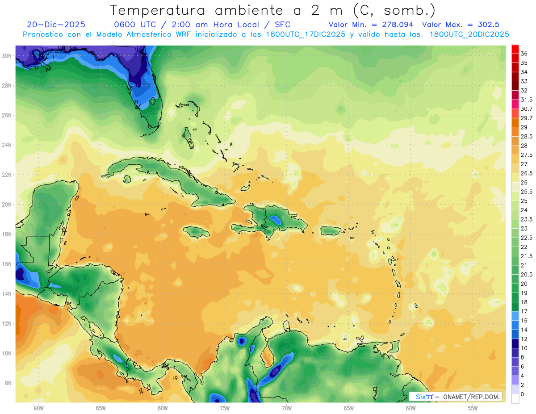536x414 pixels.
Task: Click the legend value 35
Action: coord(524,63)
